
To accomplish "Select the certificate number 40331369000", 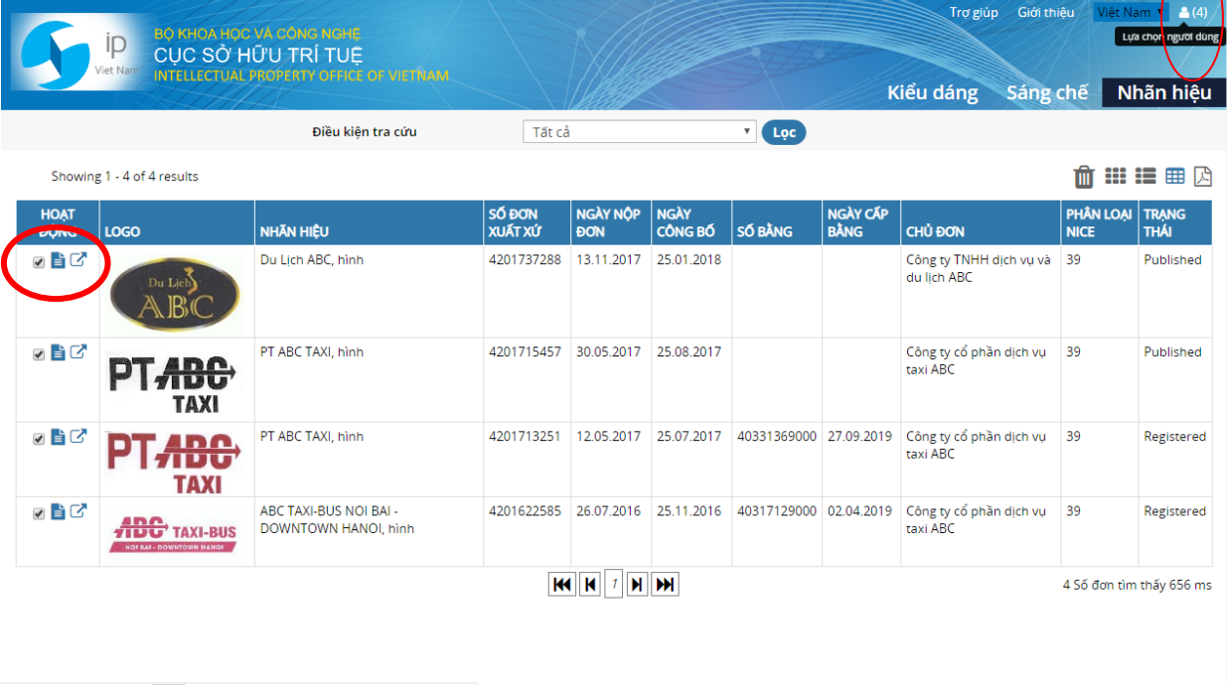I will (x=777, y=437).
